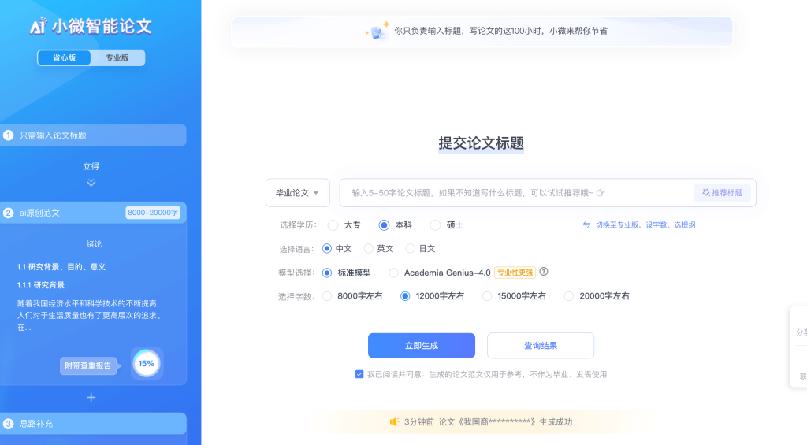The width and height of the screenshot is (807, 445).
Task: Click the 查询结果 button
Action: coord(540,346)
